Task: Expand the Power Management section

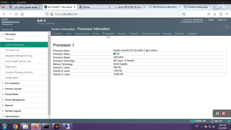Action: tap(3, 100)
